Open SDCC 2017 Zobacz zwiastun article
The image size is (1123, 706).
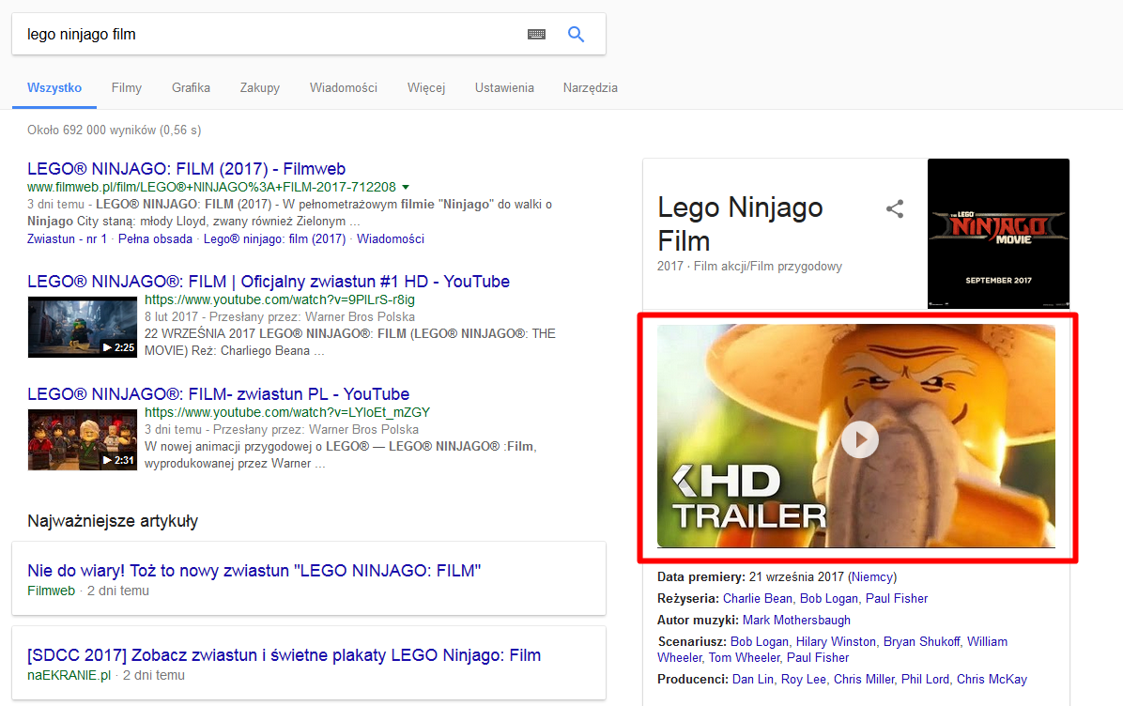284,654
